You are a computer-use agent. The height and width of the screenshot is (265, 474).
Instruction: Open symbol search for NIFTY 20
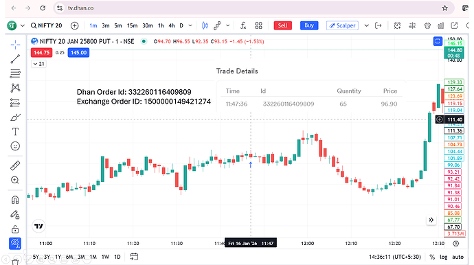point(47,25)
